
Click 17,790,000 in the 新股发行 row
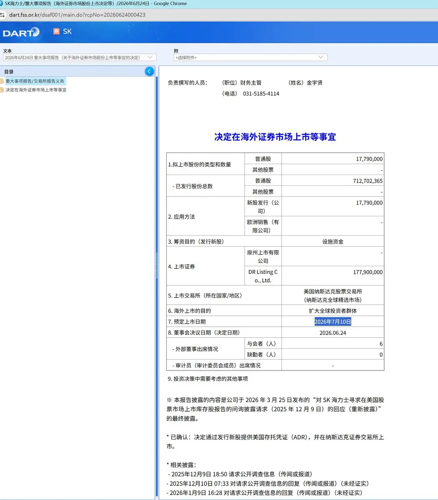tap(369, 202)
